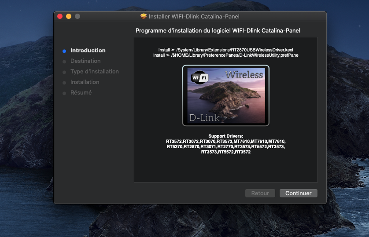Click the D-LinkWirelessUtility.prefPane install path line
The width and height of the screenshot is (369, 237).
pos(226,55)
